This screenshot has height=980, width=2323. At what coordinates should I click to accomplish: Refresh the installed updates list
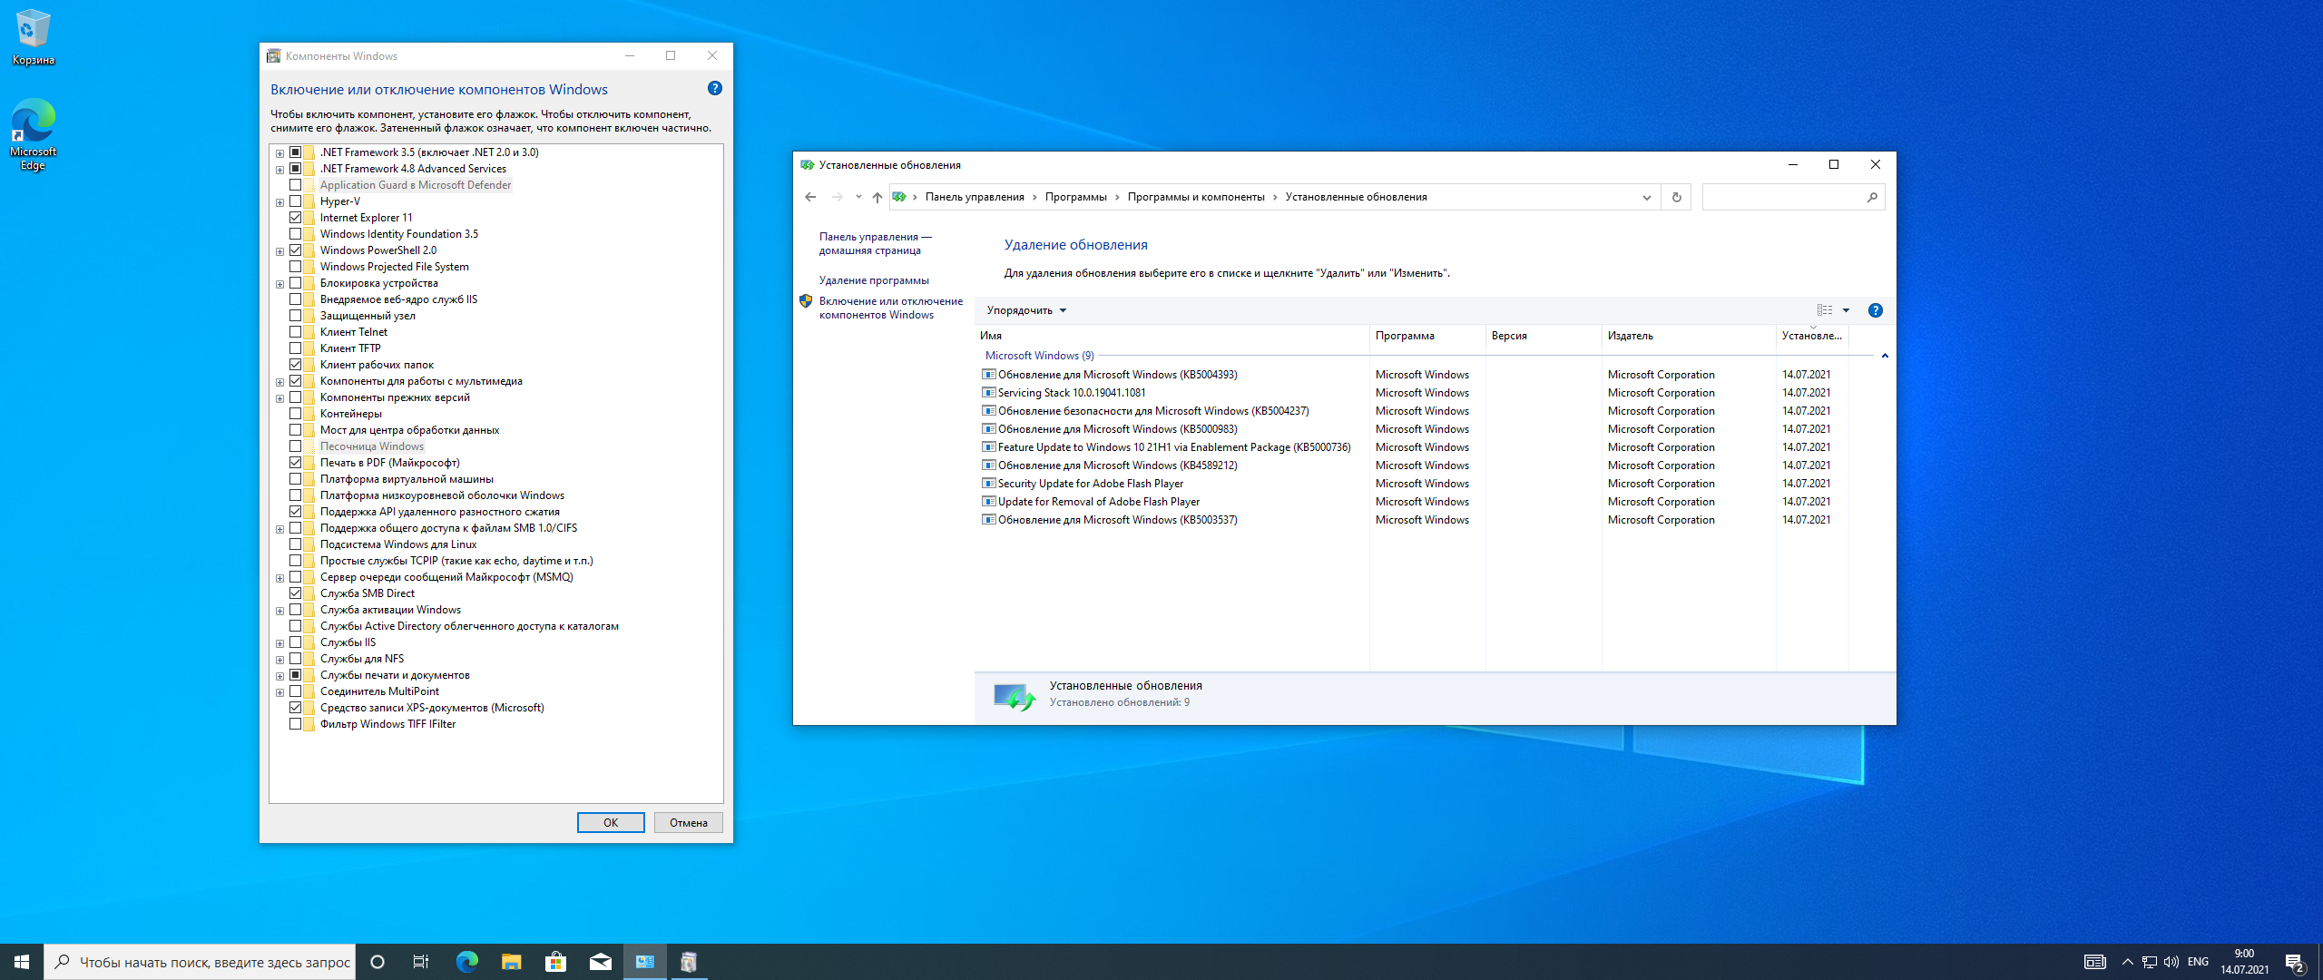[x=1676, y=197]
